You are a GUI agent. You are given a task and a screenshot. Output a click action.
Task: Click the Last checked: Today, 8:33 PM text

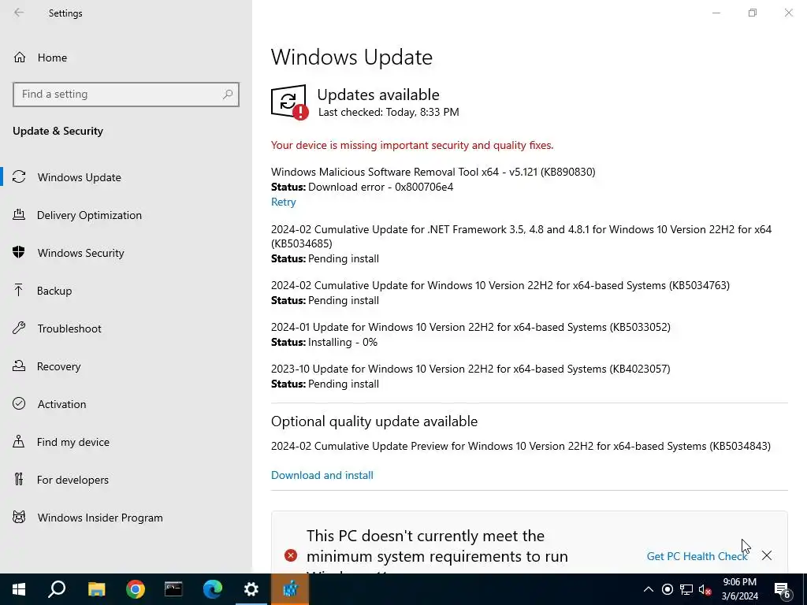pos(389,112)
